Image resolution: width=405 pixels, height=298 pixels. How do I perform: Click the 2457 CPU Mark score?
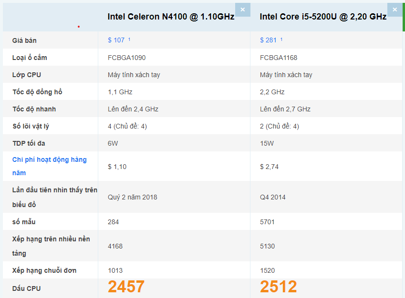126,287
